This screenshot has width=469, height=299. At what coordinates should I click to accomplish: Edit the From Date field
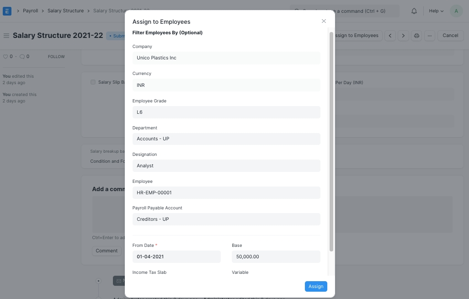(x=176, y=257)
